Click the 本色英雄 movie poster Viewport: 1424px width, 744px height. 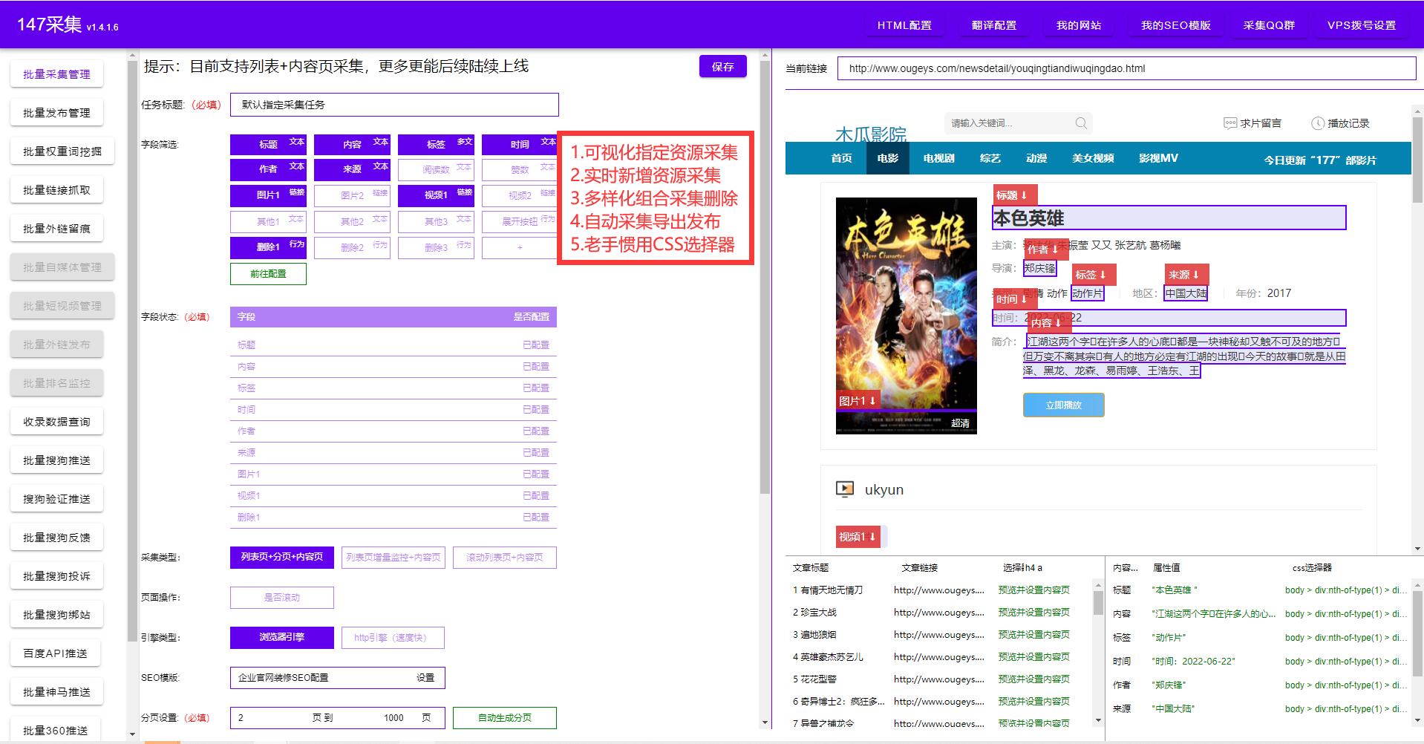click(907, 316)
